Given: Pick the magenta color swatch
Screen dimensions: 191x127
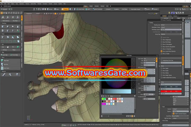Looking at the screenshot, I should point(103,104).
